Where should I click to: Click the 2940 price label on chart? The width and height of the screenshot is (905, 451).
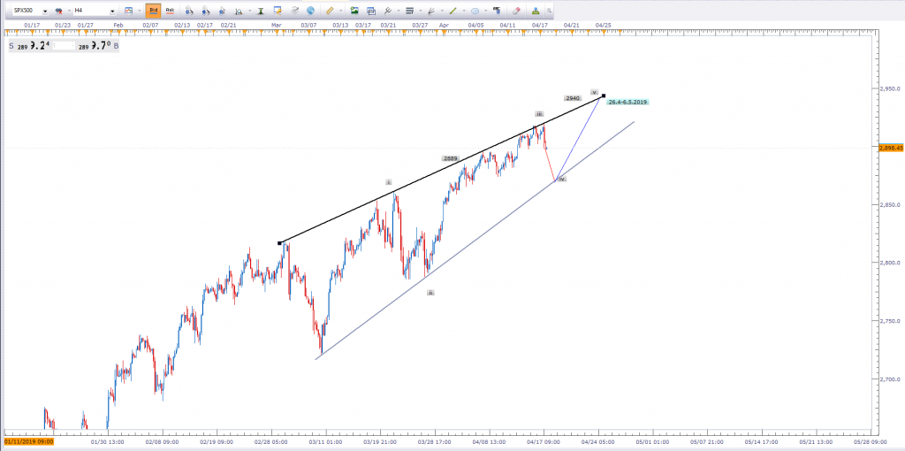(572, 98)
